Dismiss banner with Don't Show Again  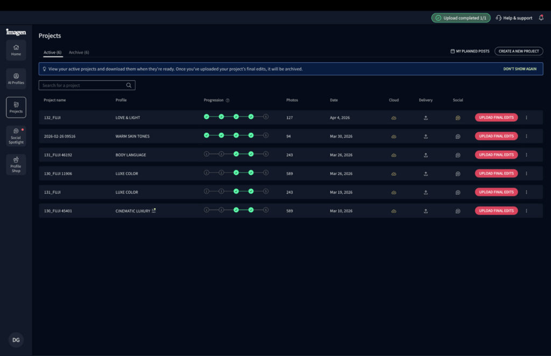point(520,69)
